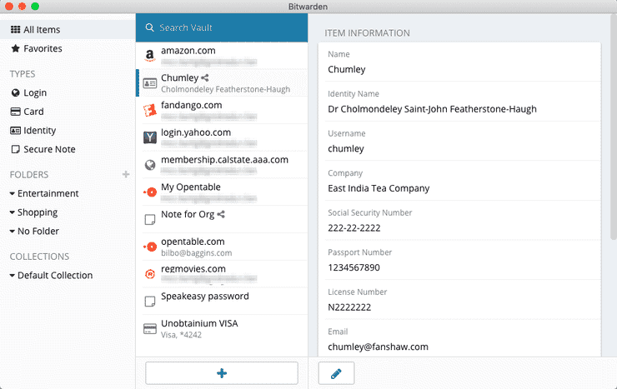This screenshot has width=617, height=389.
Task: Click the Identity Name value text
Action: (432, 109)
